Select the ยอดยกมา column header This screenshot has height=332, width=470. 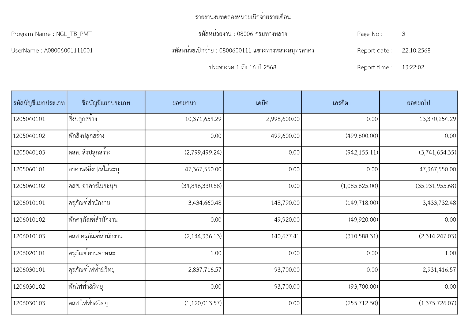184,103
